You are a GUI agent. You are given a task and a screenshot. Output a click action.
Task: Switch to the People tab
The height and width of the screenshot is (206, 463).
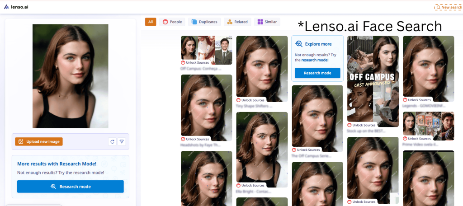(172, 22)
